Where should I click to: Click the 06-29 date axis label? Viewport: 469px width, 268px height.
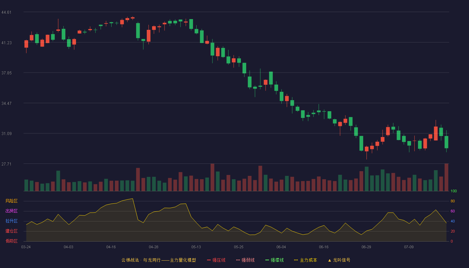point(366,247)
